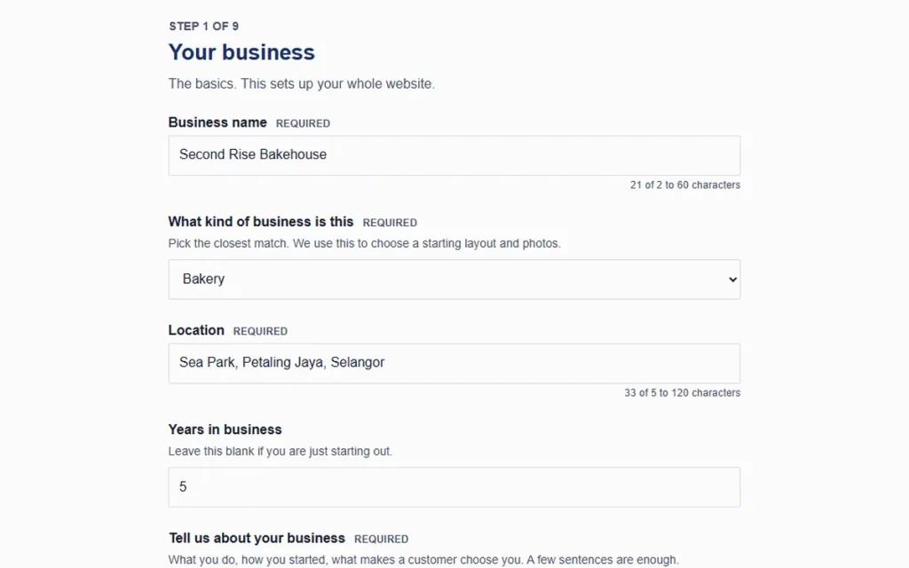The width and height of the screenshot is (909, 568).
Task: Click the 'Leave this blank' hint text
Action: click(280, 451)
